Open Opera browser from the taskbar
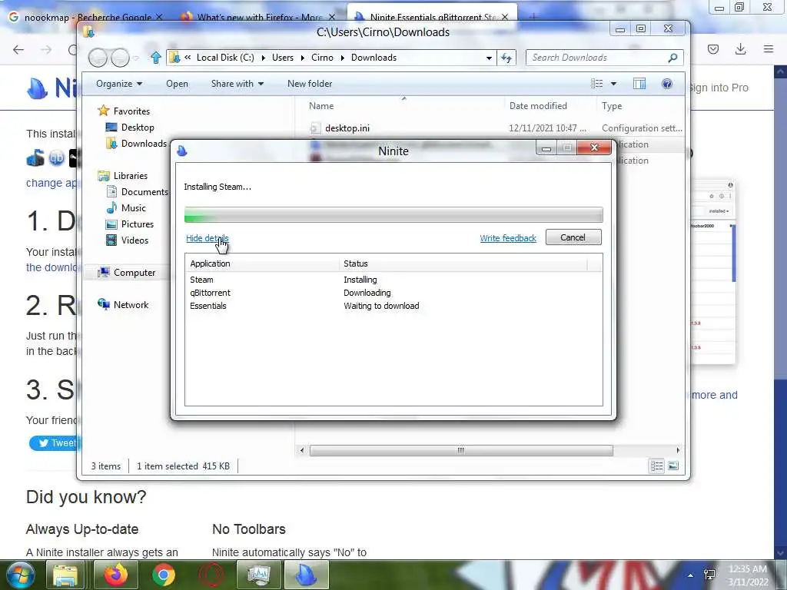This screenshot has height=590, width=787. click(x=211, y=575)
